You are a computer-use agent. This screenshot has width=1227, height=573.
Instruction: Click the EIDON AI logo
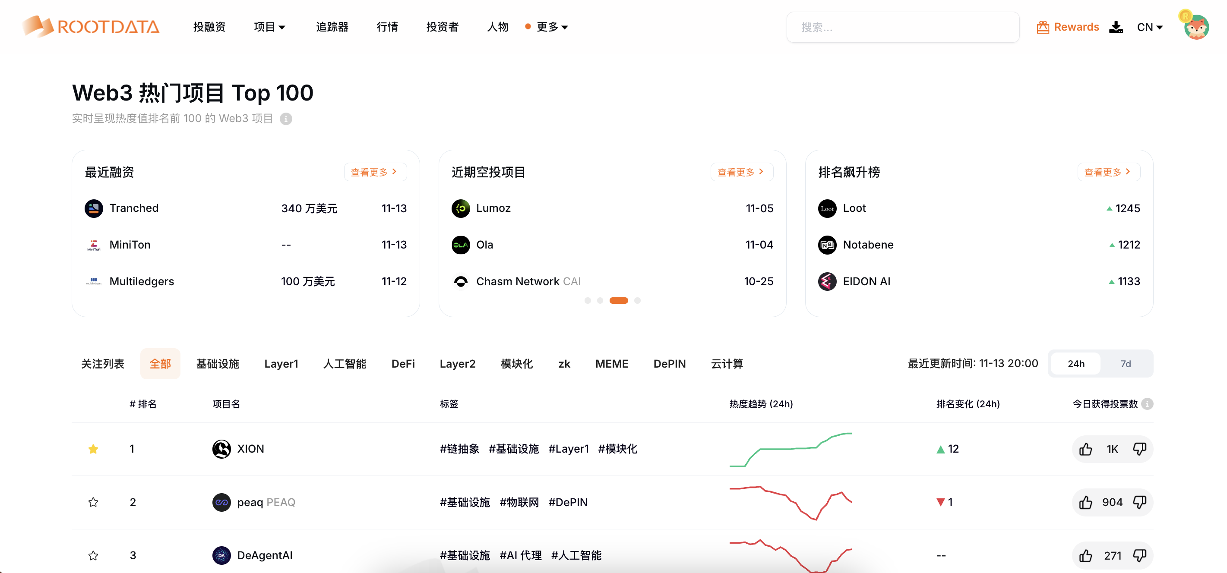click(x=827, y=281)
